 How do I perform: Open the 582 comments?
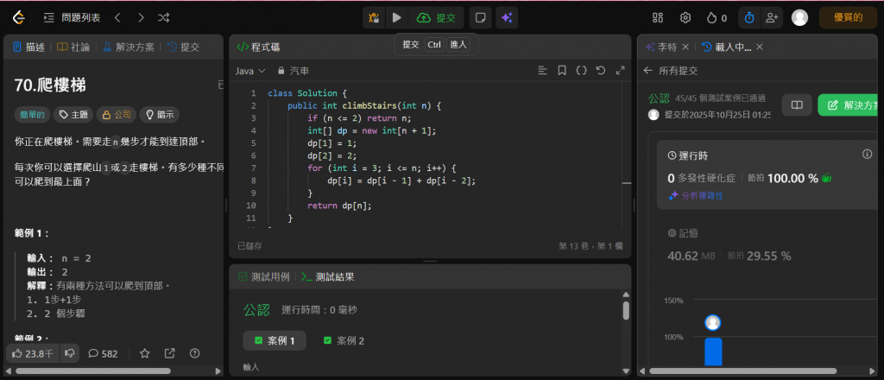[x=104, y=353]
